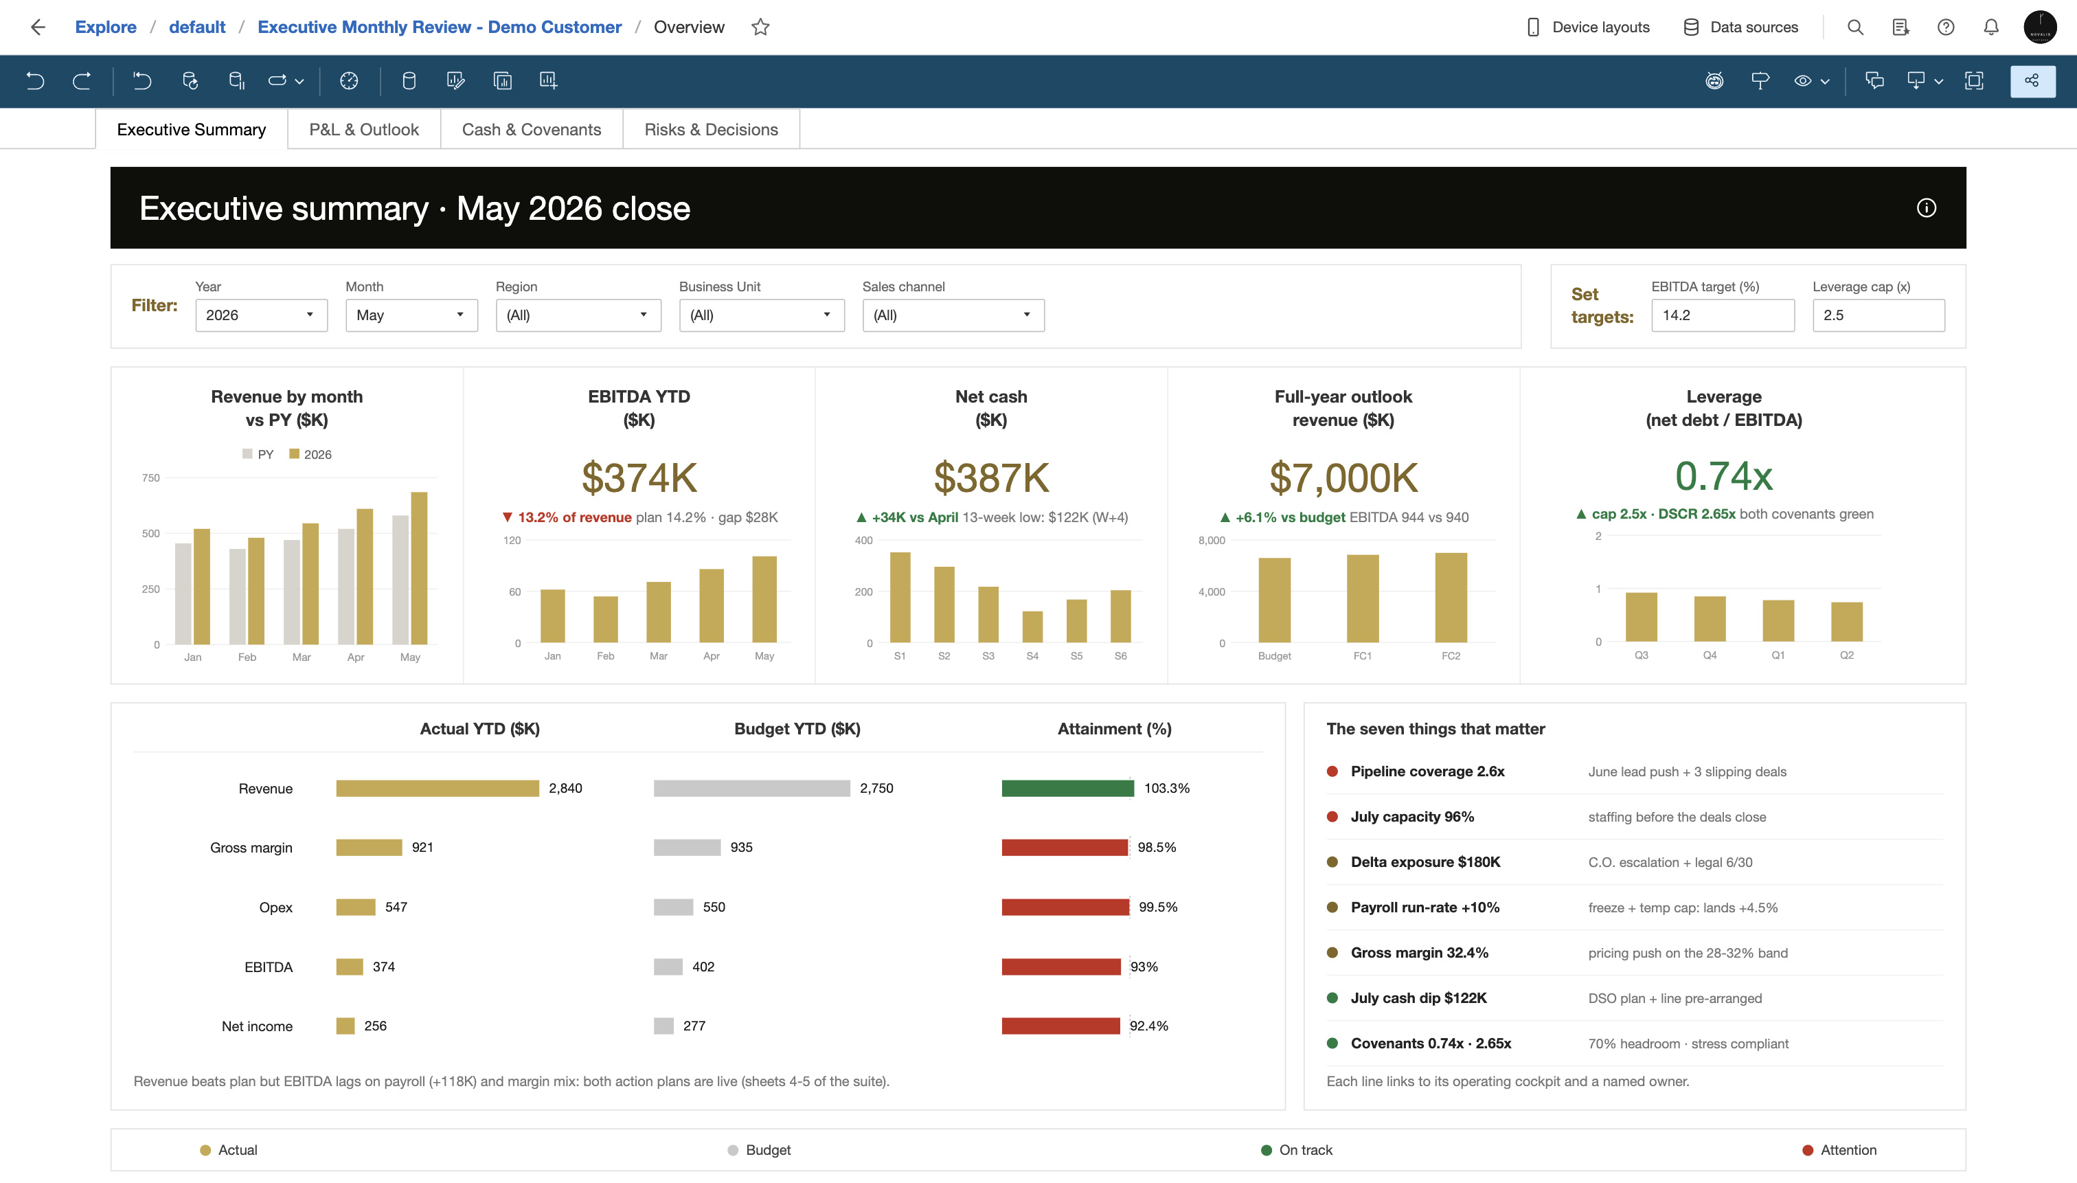
Task: Select the Executive Summary tab
Action: tap(192, 129)
